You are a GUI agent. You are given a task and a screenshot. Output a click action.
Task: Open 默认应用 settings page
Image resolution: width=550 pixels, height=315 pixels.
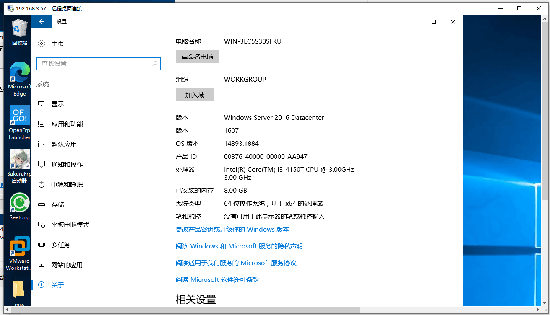64,144
